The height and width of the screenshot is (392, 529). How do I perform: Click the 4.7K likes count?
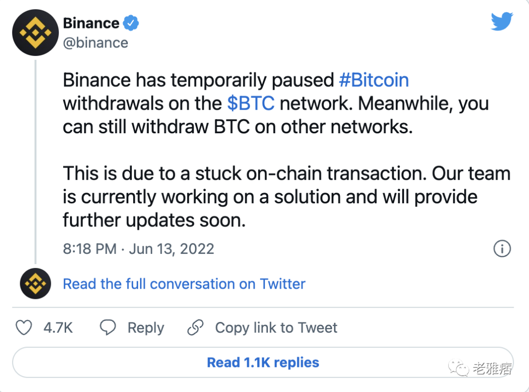(58, 328)
